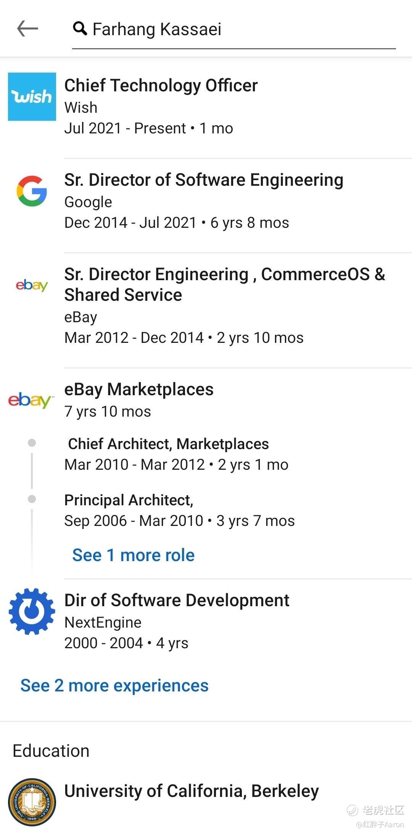Tap the search magnifier icon
The width and height of the screenshot is (412, 834).
[80, 28]
